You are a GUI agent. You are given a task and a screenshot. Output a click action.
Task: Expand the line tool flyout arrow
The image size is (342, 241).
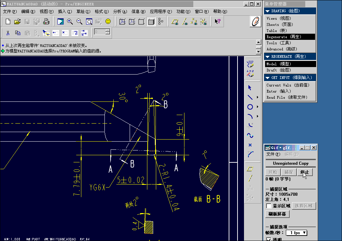pos(258,97)
